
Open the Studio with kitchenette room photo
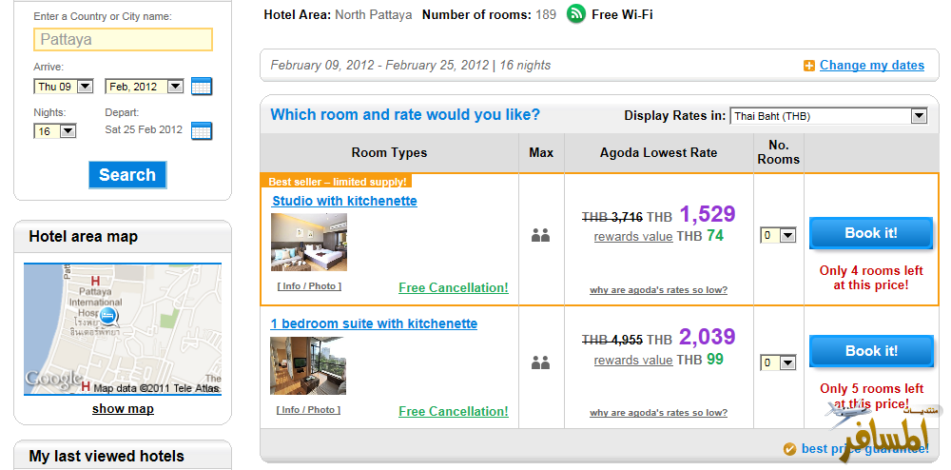click(x=309, y=242)
